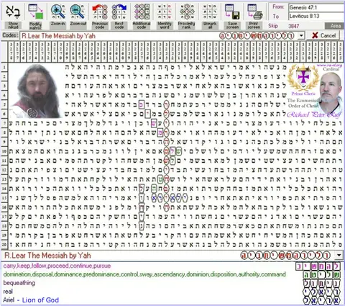Screen dimensions: 345x306
Task: Click the Codes field 'R.Lear The Messiah by Yah'
Action: pyautogui.click(x=159, y=36)
